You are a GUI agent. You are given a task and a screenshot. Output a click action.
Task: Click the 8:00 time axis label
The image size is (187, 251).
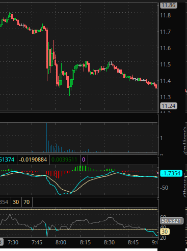point(61,242)
